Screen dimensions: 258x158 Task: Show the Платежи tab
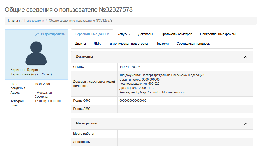tap(162, 44)
